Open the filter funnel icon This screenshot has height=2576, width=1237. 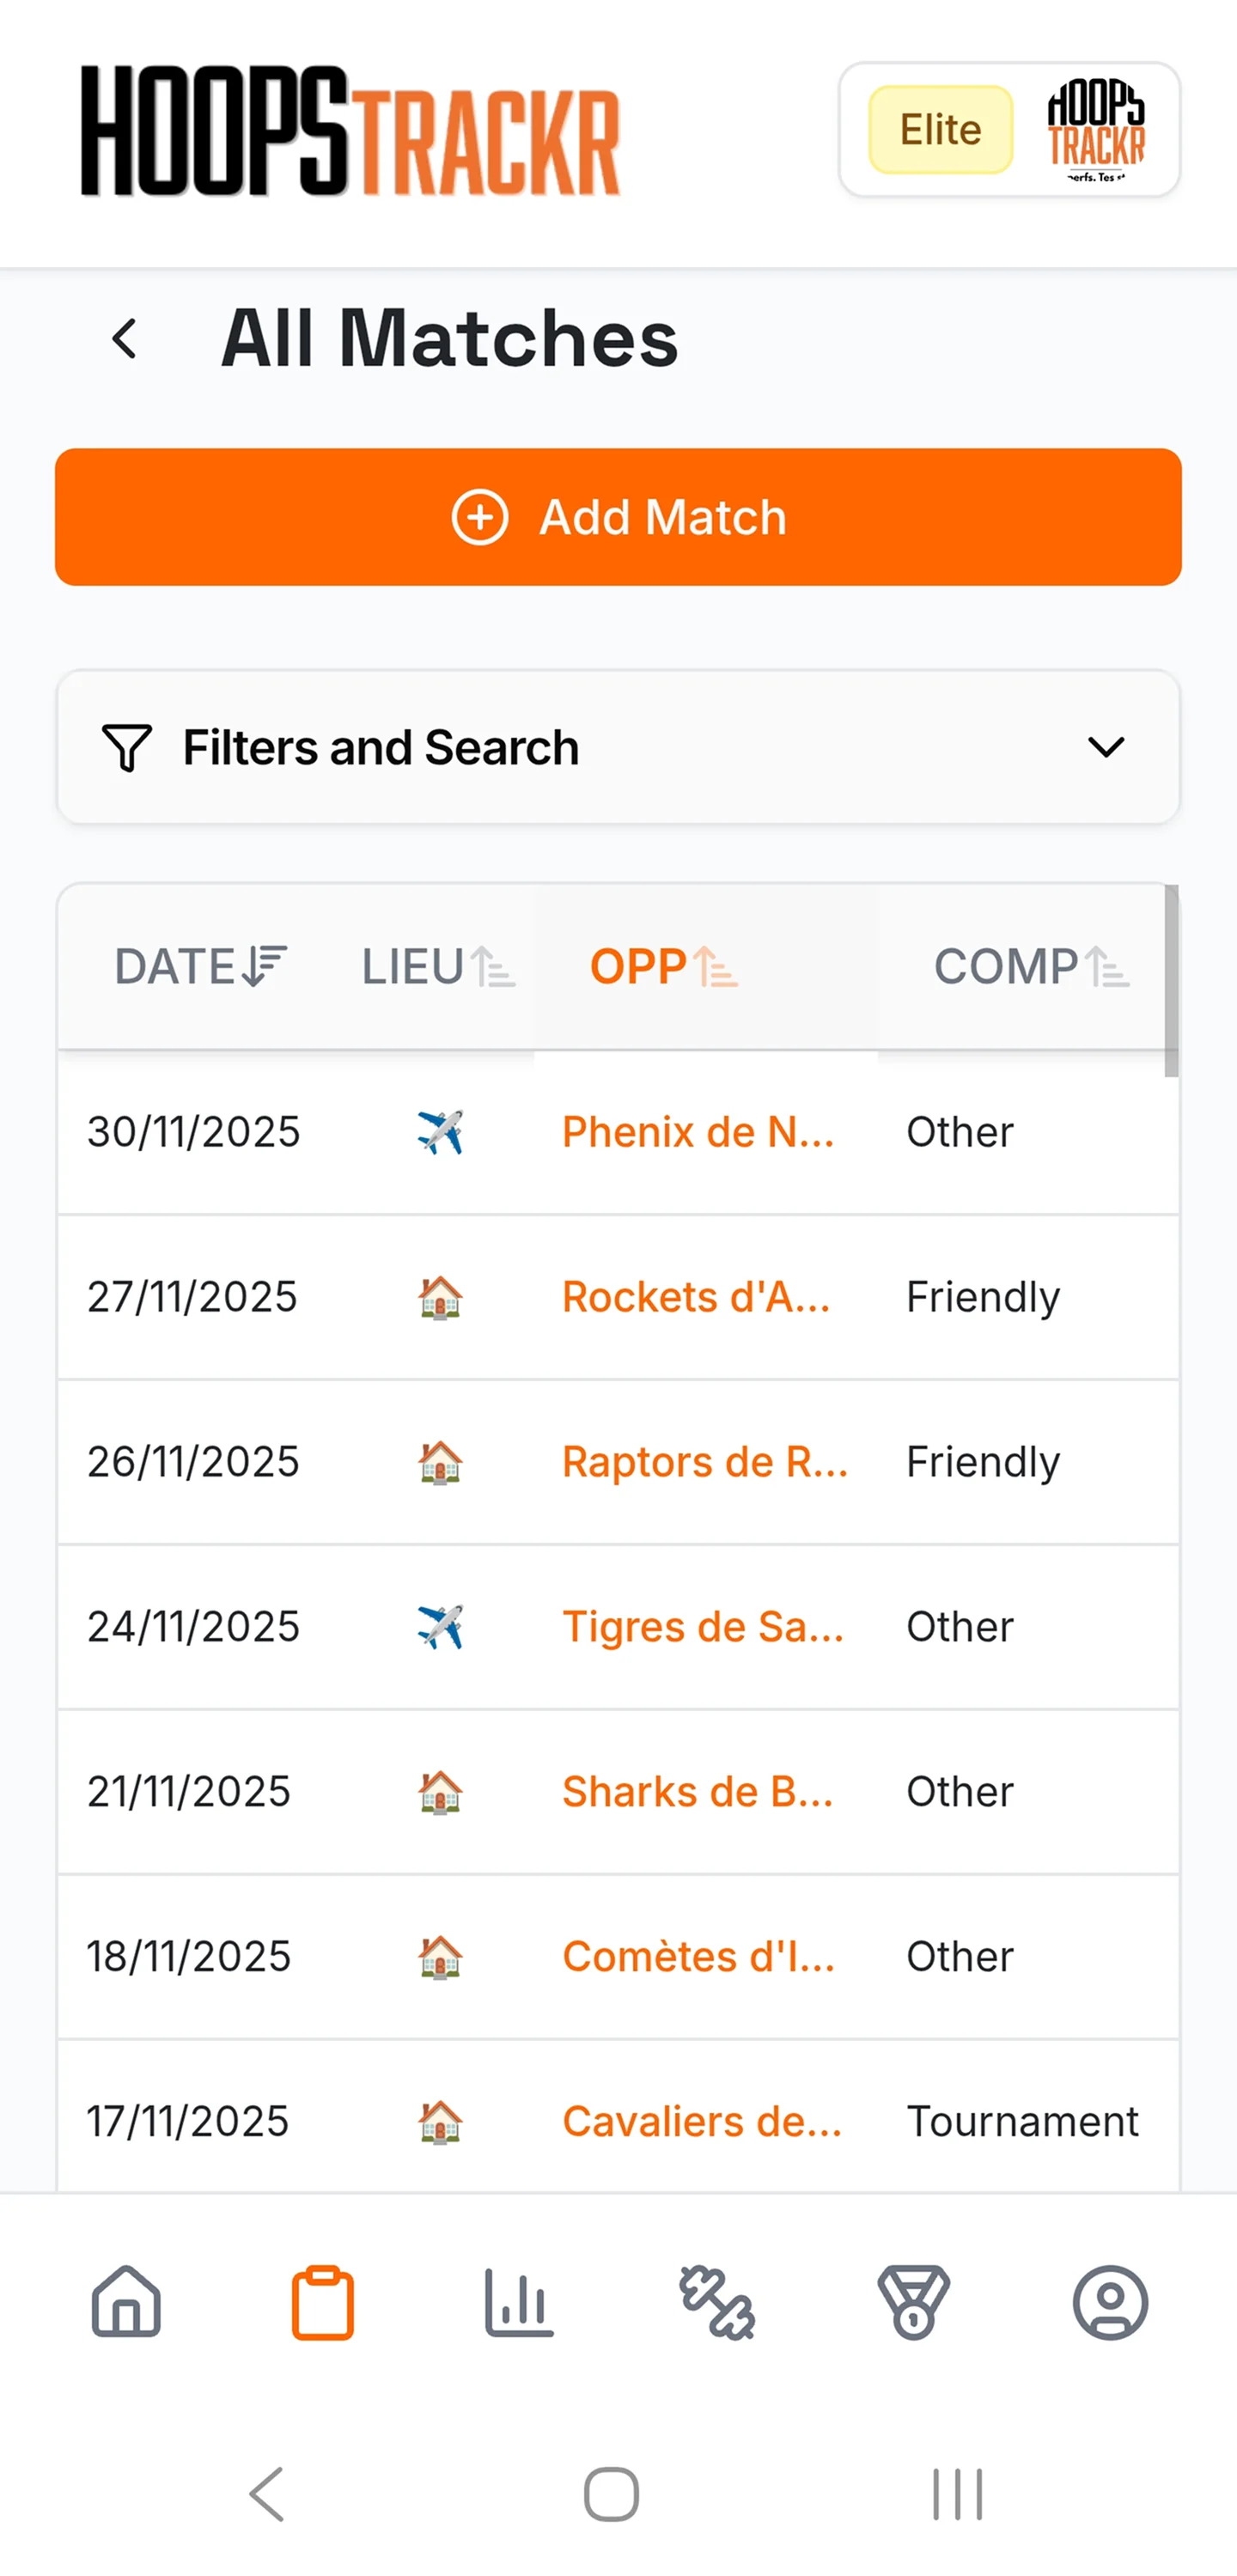click(124, 747)
